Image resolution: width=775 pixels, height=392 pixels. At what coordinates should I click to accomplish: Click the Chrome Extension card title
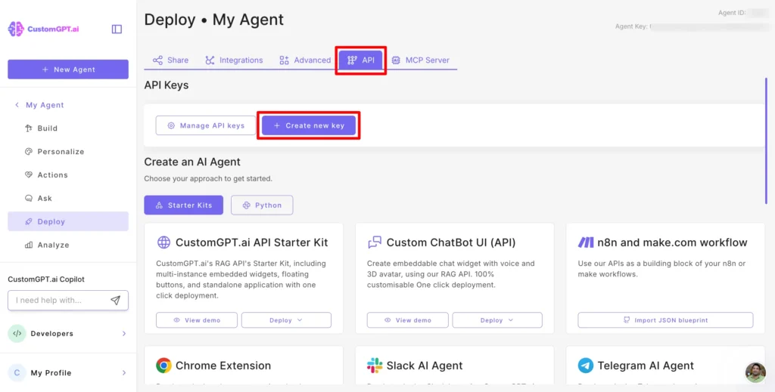223,366
